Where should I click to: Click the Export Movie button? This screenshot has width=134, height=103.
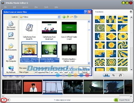tap(123, 100)
